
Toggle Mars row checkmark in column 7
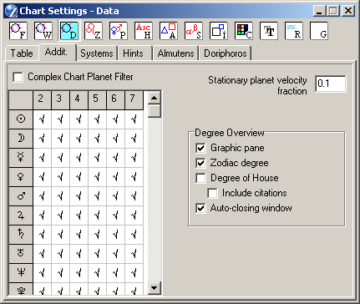pos(134,196)
